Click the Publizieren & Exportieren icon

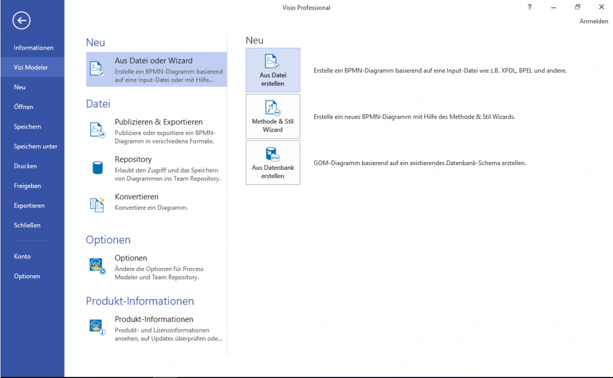point(98,130)
